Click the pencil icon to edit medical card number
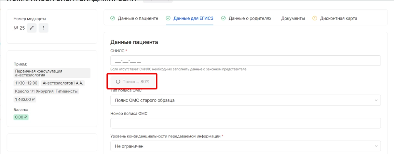Screen dimensions: 394x154 pos(32,28)
